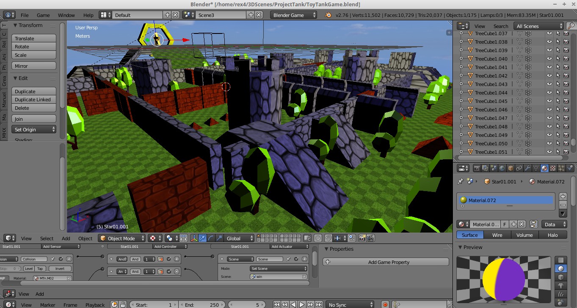Open the File menu
Screen dimensions: 577x308
25,15
